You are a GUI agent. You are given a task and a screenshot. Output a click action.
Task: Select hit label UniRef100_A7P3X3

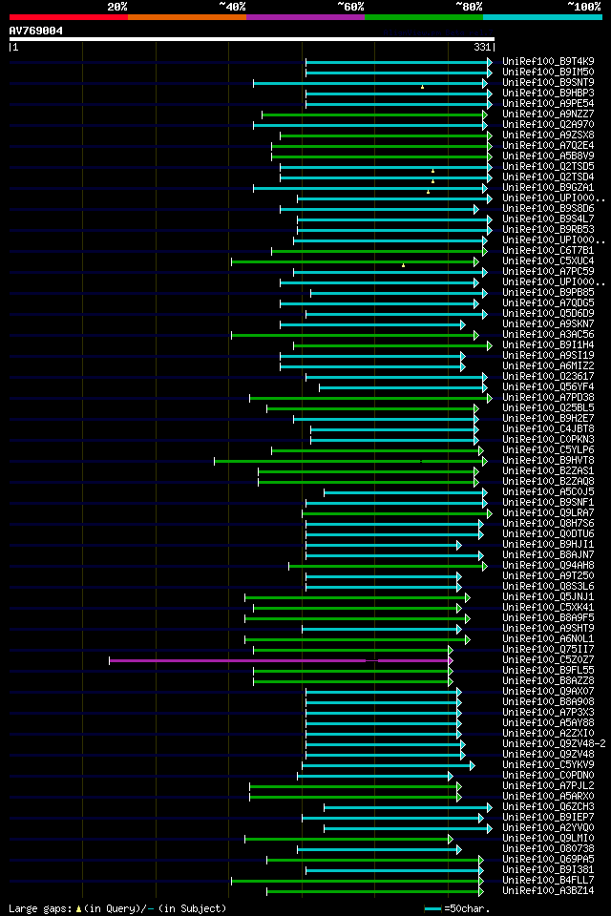548,714
